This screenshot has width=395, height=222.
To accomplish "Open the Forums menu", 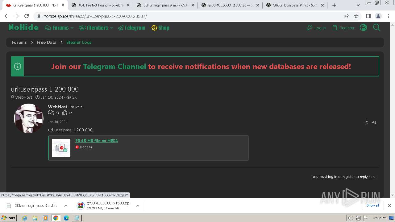I will click(x=57, y=28).
